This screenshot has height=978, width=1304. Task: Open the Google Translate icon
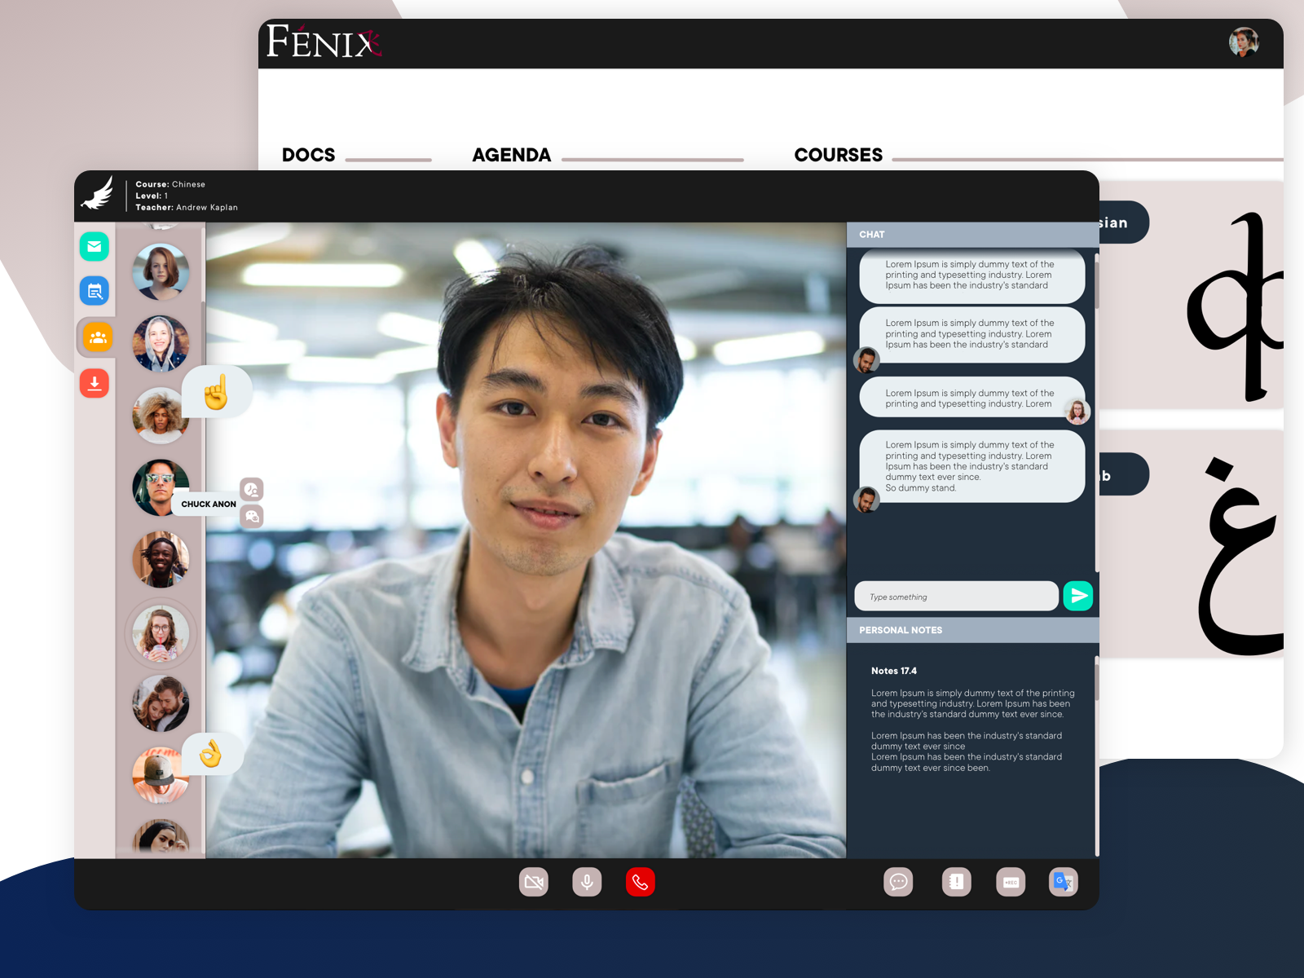coord(1064,882)
